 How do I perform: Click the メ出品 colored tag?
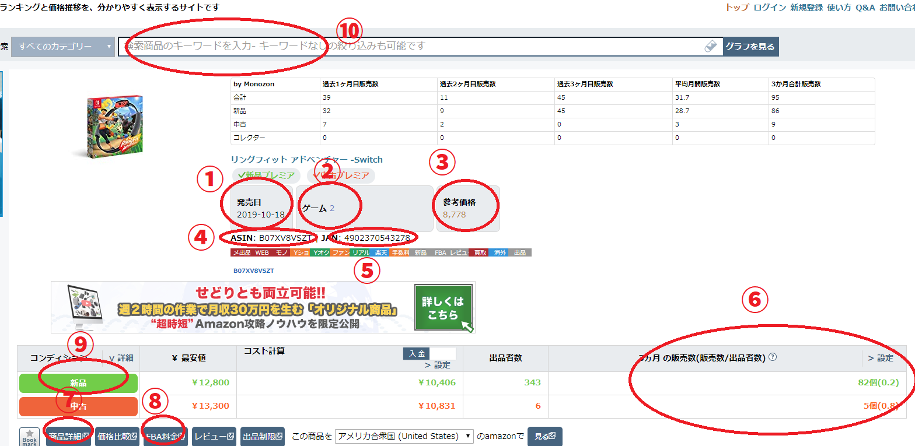pos(241,252)
